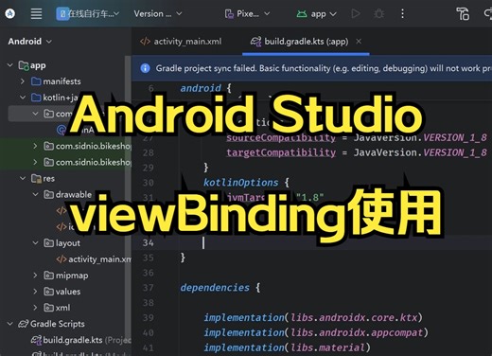Viewport: 492px width, 356px height.
Task: Click targetCompatibility on line 28
Action: click(281, 152)
